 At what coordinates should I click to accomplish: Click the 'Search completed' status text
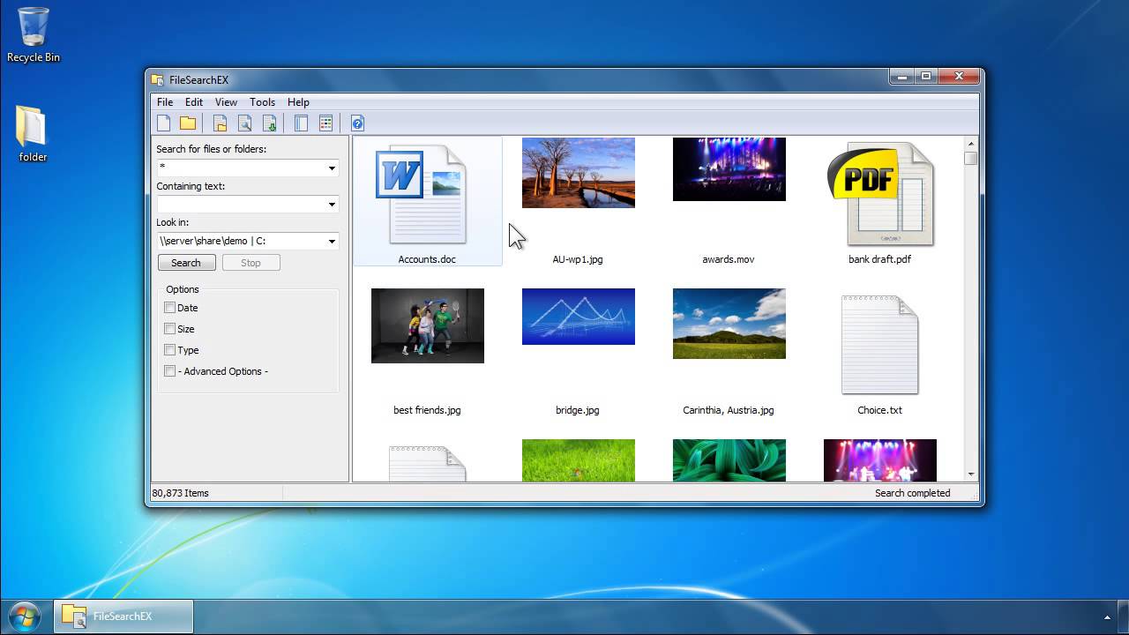(912, 493)
